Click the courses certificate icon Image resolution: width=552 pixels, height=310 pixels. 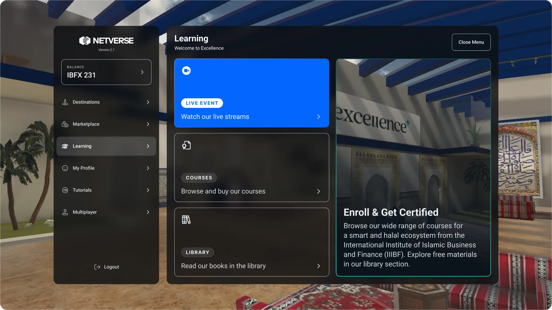point(186,145)
